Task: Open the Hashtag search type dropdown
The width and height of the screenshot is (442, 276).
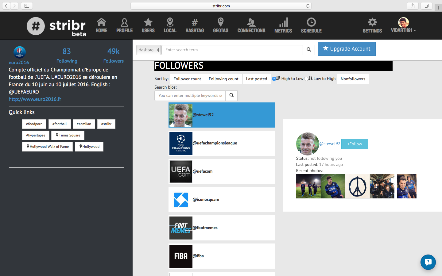Action: tap(149, 50)
